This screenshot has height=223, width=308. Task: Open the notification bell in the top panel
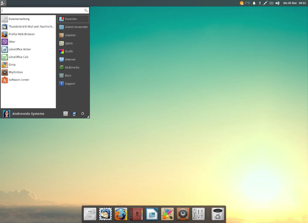coord(254,3)
